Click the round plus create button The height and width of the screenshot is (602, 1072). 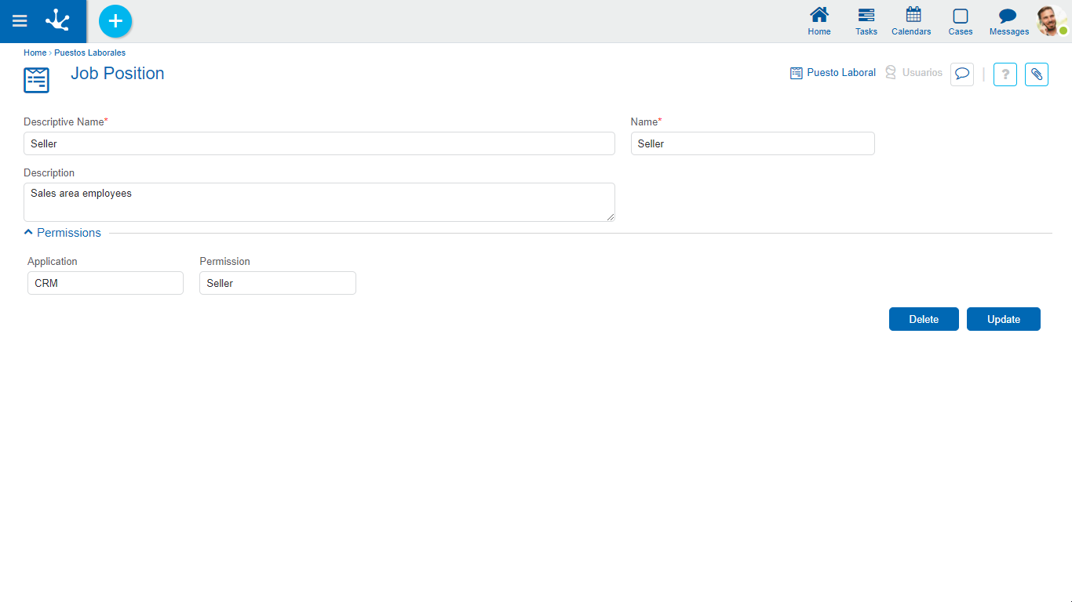[x=115, y=21]
